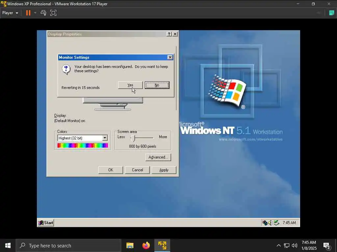Open host notification center
The image size is (337, 252).
coord(327,246)
